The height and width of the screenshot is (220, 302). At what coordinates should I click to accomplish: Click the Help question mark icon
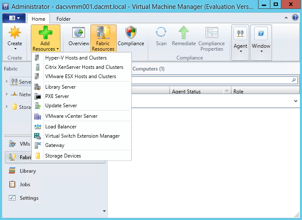pyautogui.click(x=295, y=17)
